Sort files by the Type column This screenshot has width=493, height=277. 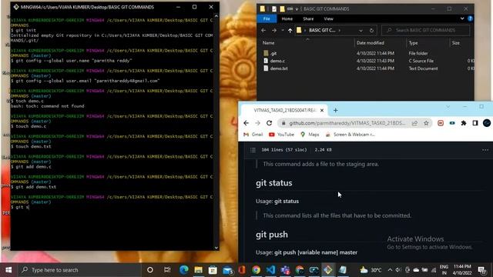click(x=413, y=43)
